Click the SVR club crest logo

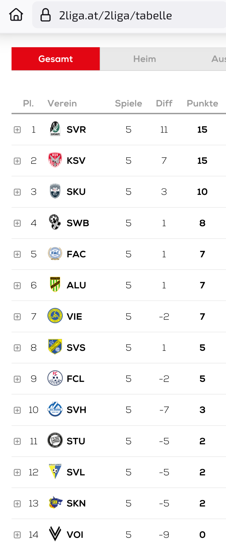(55, 129)
